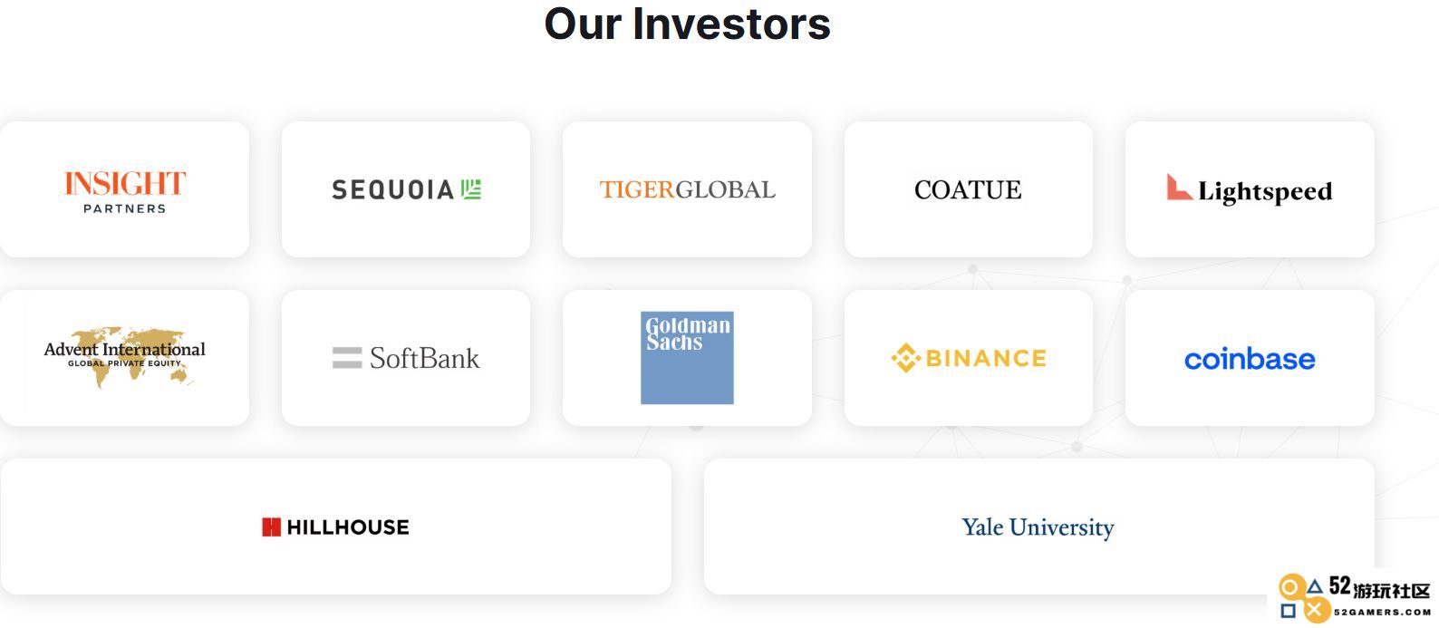Click the PARTNERS text under Insight

[125, 208]
